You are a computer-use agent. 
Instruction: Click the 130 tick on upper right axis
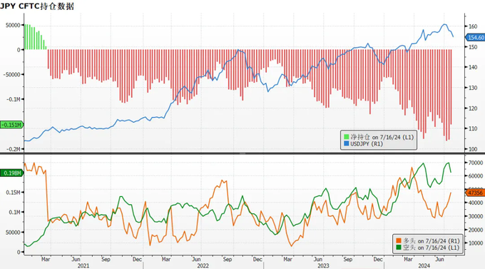(x=473, y=88)
